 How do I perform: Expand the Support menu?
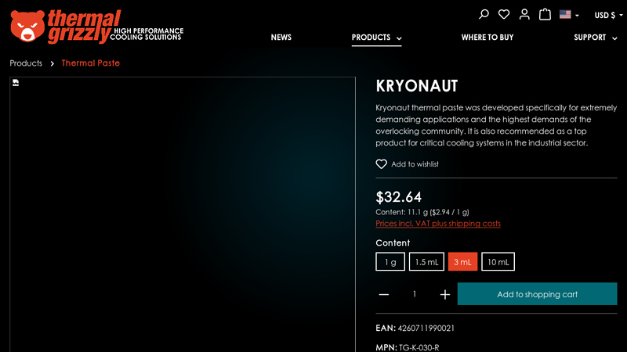click(596, 38)
